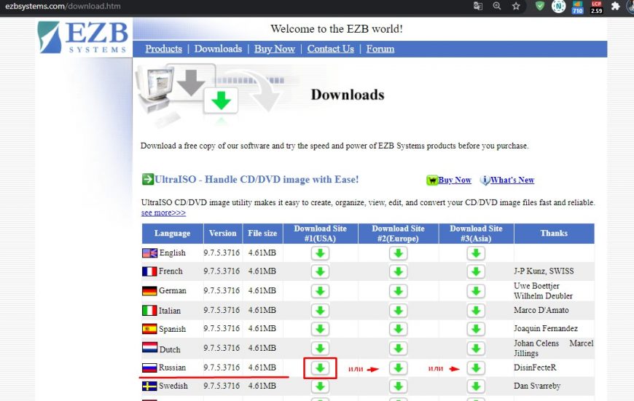Download Dutch version from Asia site
Image resolution: width=634 pixels, height=401 pixels.
476,348
